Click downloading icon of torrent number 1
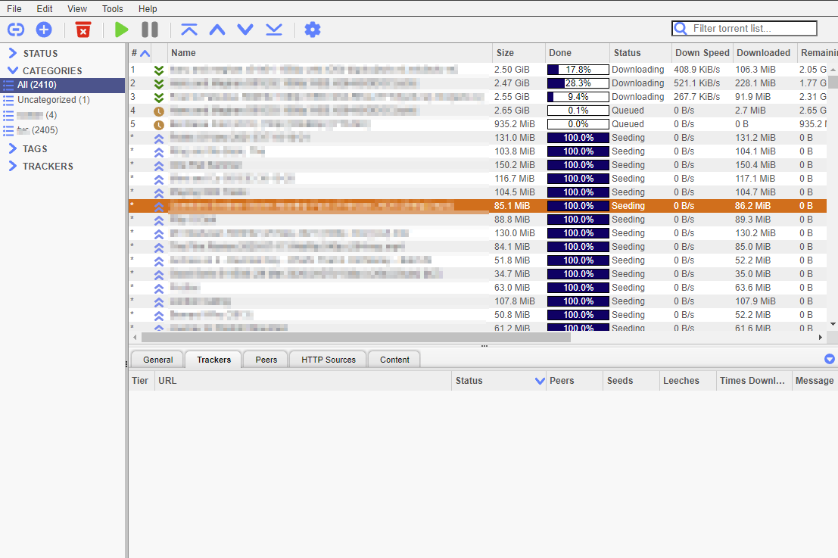This screenshot has height=558, width=838. (159, 70)
